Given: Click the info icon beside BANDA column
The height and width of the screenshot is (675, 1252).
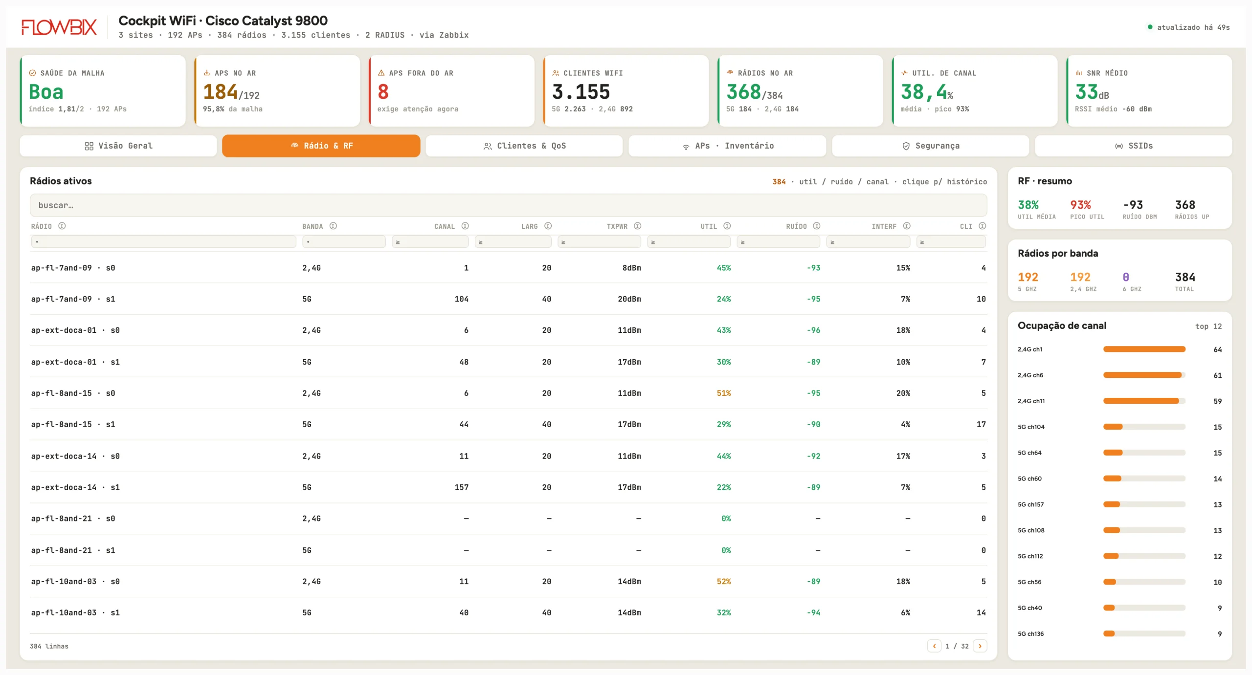Looking at the screenshot, I should (333, 226).
